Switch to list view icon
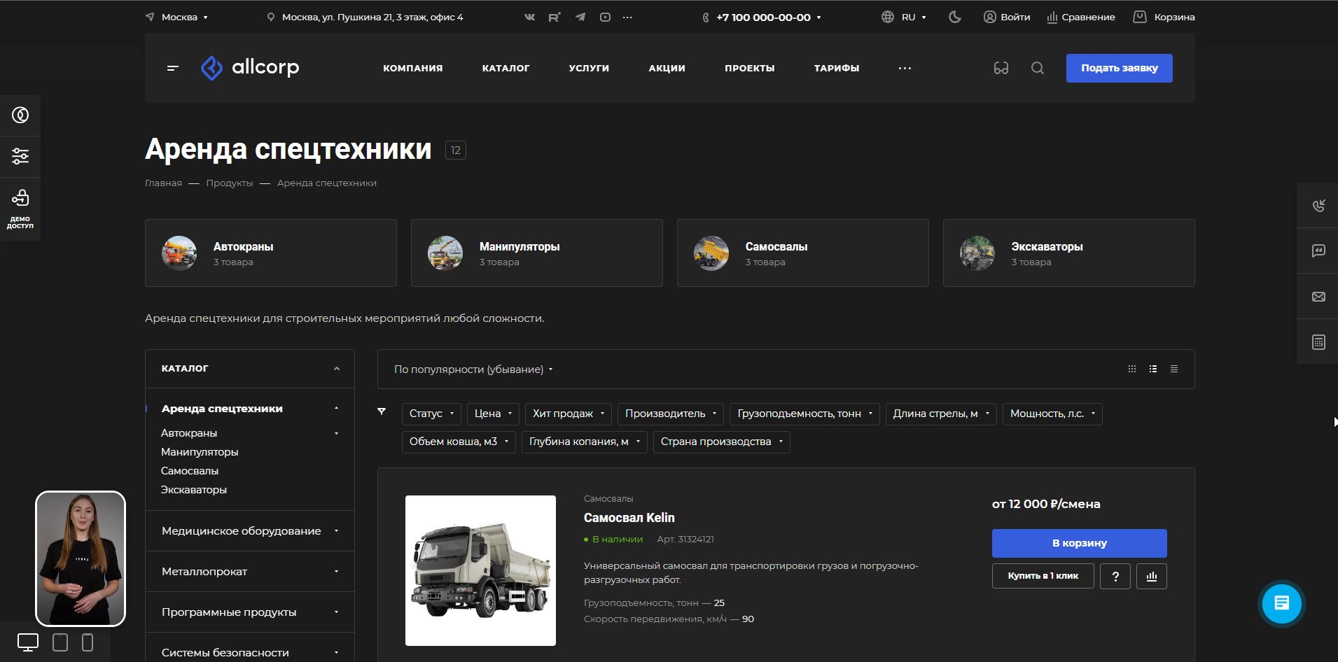The height and width of the screenshot is (662, 1338). [x=1153, y=369]
